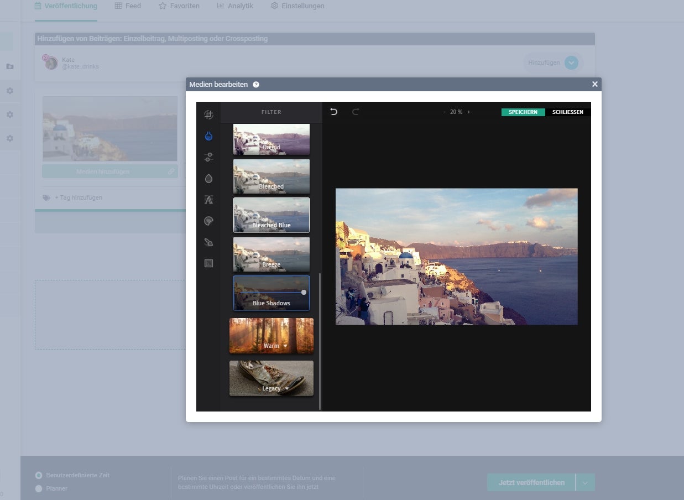This screenshot has height=500, width=684.
Task: Switch to the Feed tab
Action: pyautogui.click(x=128, y=6)
